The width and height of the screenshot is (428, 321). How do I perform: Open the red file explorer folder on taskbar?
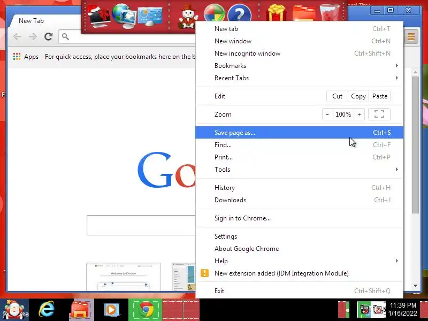[80, 310]
